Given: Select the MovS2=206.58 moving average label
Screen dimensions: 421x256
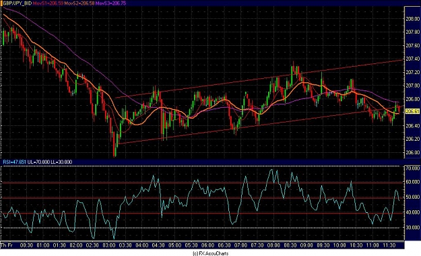Looking at the screenshot, I should tap(79, 3).
